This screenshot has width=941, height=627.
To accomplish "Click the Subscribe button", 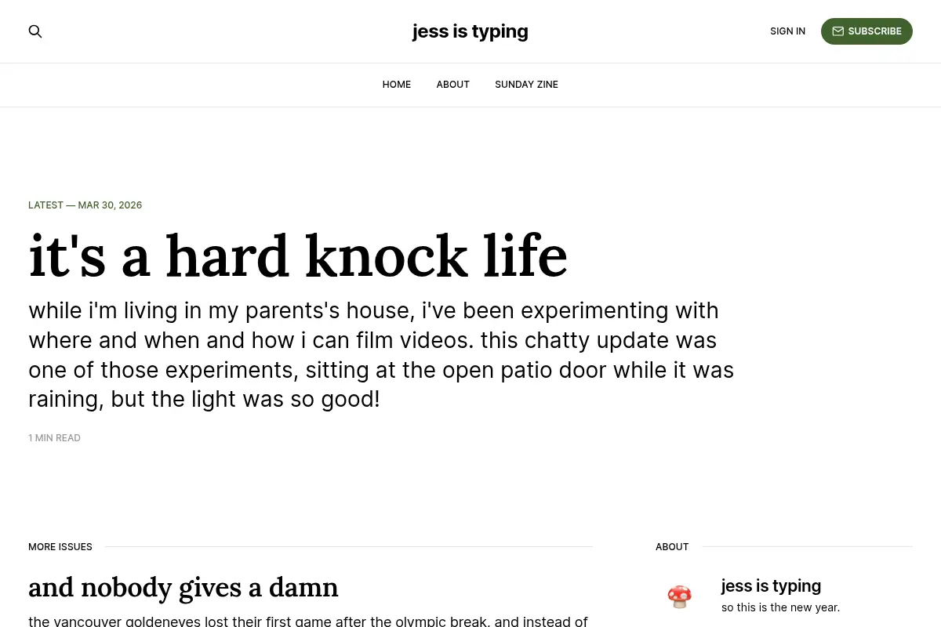I will point(867,31).
